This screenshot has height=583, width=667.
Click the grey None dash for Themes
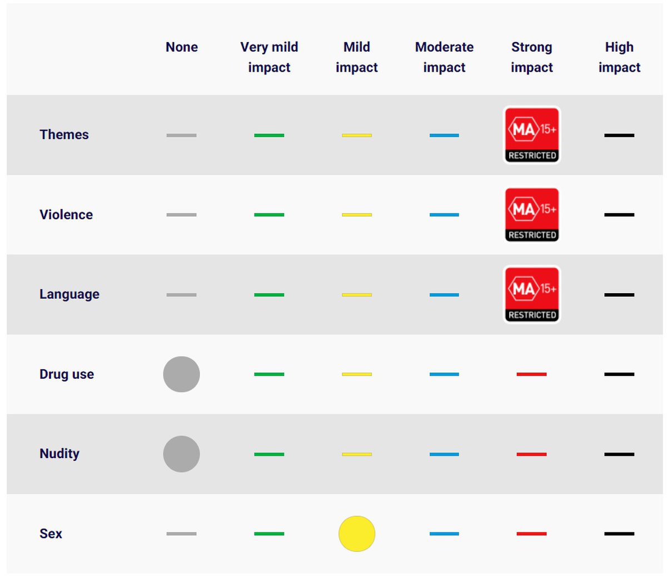coord(181,135)
